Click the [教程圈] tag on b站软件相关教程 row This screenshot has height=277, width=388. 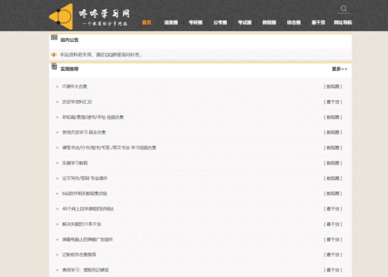333,194
